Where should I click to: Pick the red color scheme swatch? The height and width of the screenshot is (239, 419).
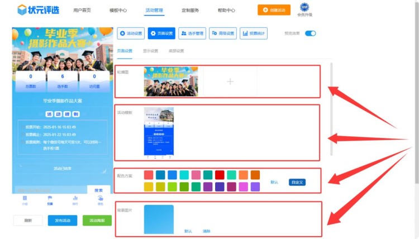click(x=220, y=175)
